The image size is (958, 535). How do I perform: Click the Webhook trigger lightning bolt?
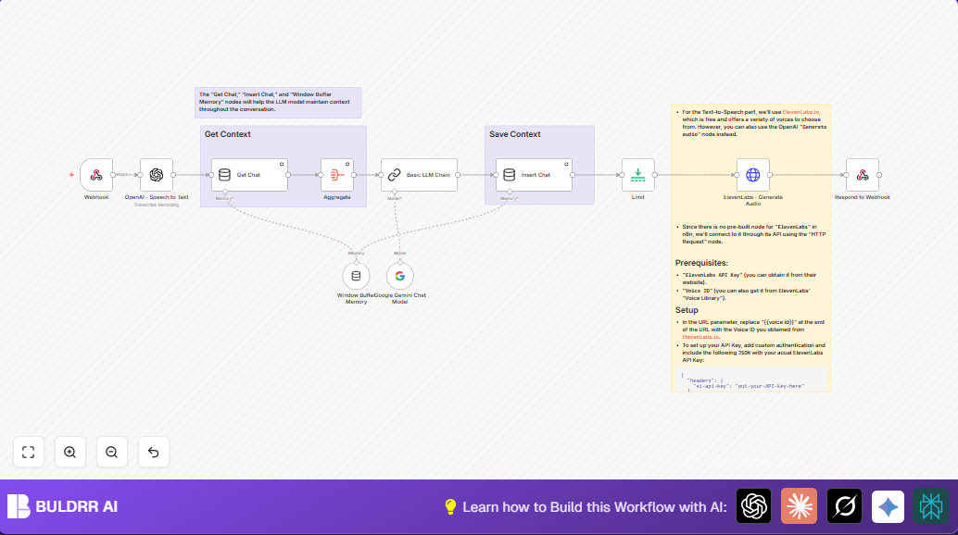tap(71, 175)
